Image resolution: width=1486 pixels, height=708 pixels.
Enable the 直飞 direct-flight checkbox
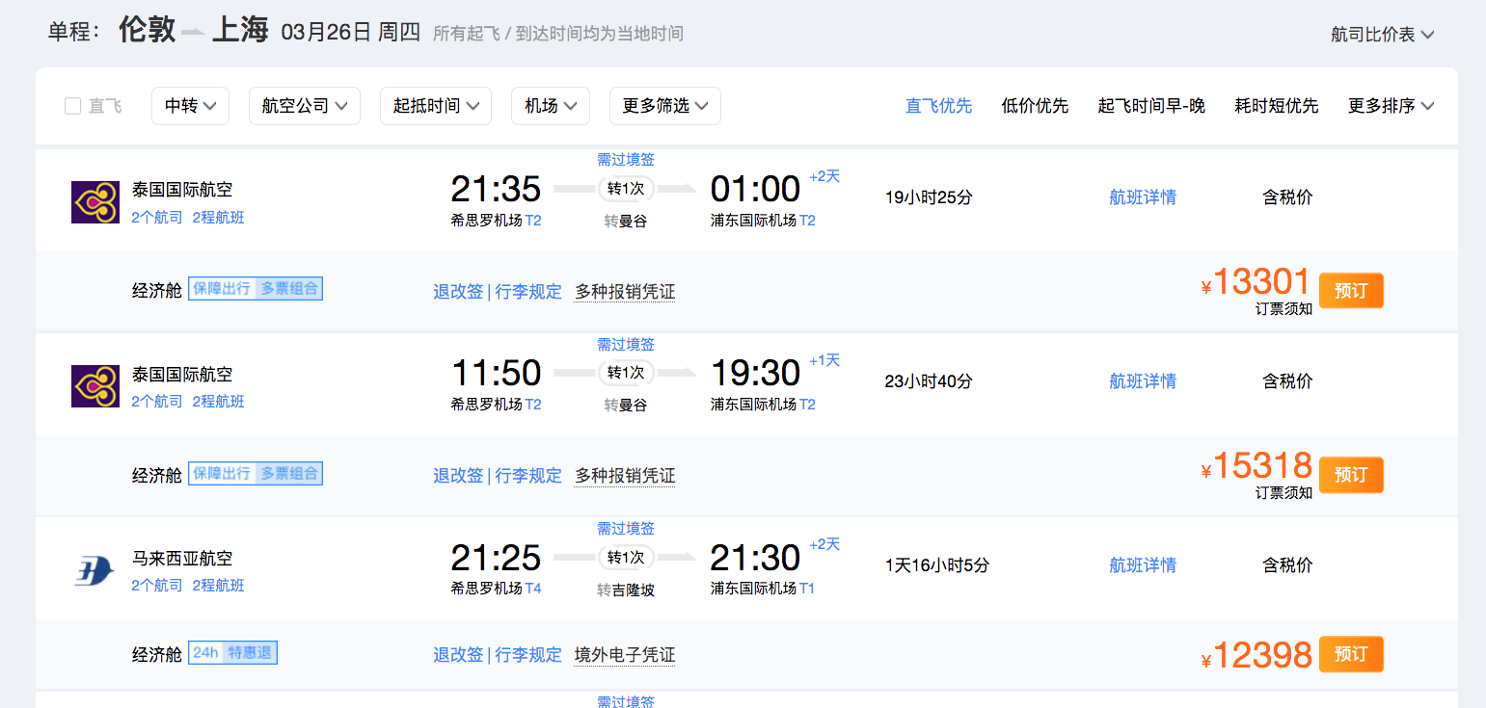pyautogui.click(x=72, y=106)
